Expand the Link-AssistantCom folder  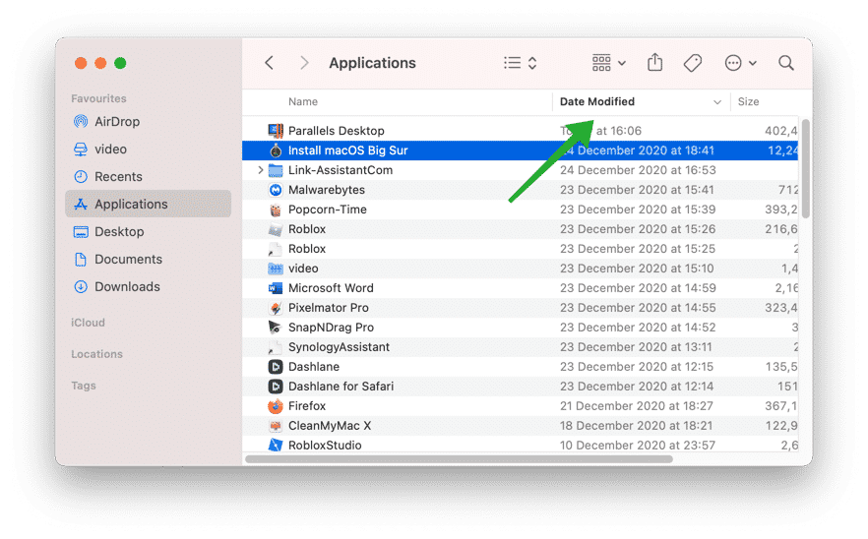(260, 170)
